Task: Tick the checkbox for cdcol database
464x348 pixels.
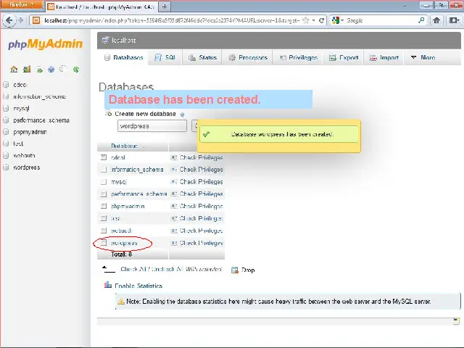Action: point(103,157)
